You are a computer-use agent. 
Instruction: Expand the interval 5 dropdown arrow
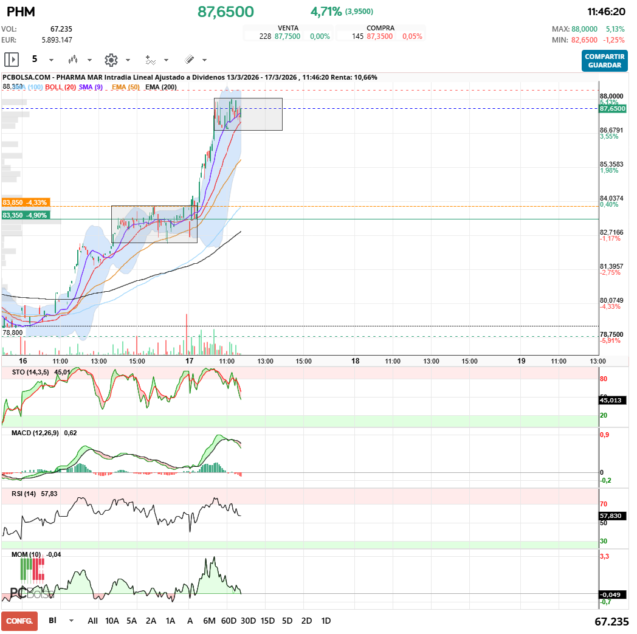click(51, 60)
